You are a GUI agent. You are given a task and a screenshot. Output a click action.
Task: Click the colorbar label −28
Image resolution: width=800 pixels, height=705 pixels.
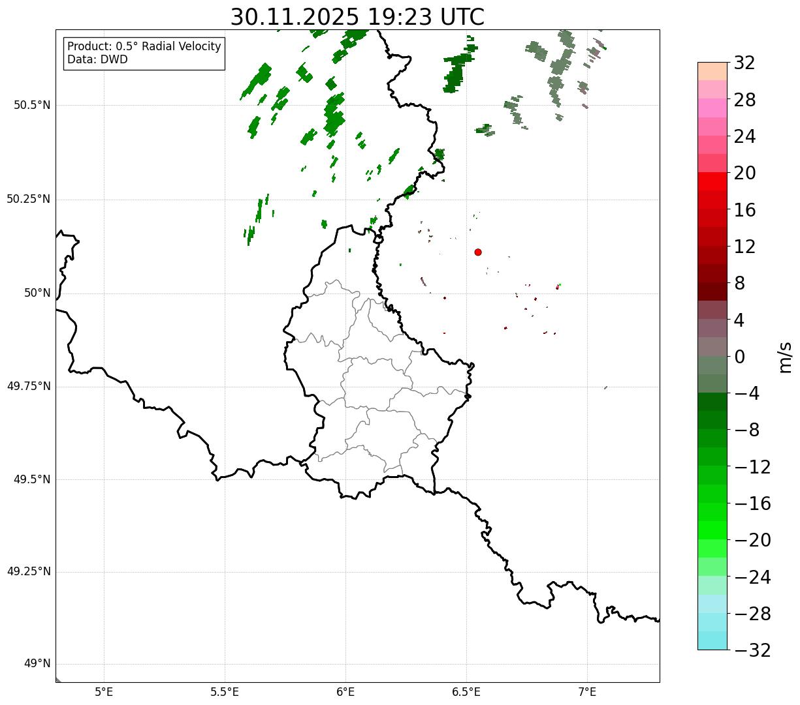[752, 614]
